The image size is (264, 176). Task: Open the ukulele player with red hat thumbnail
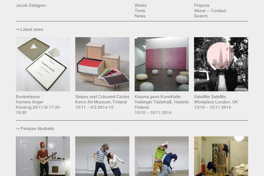click(43, 156)
